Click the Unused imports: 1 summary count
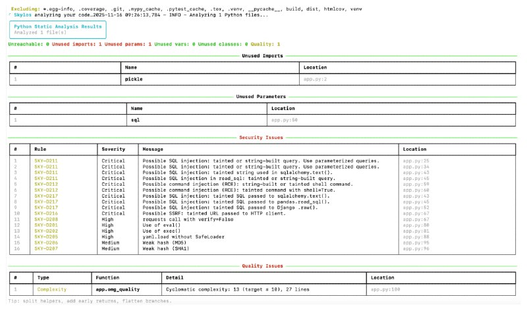Image resolution: width=527 pixels, height=309 pixels. (x=76, y=44)
